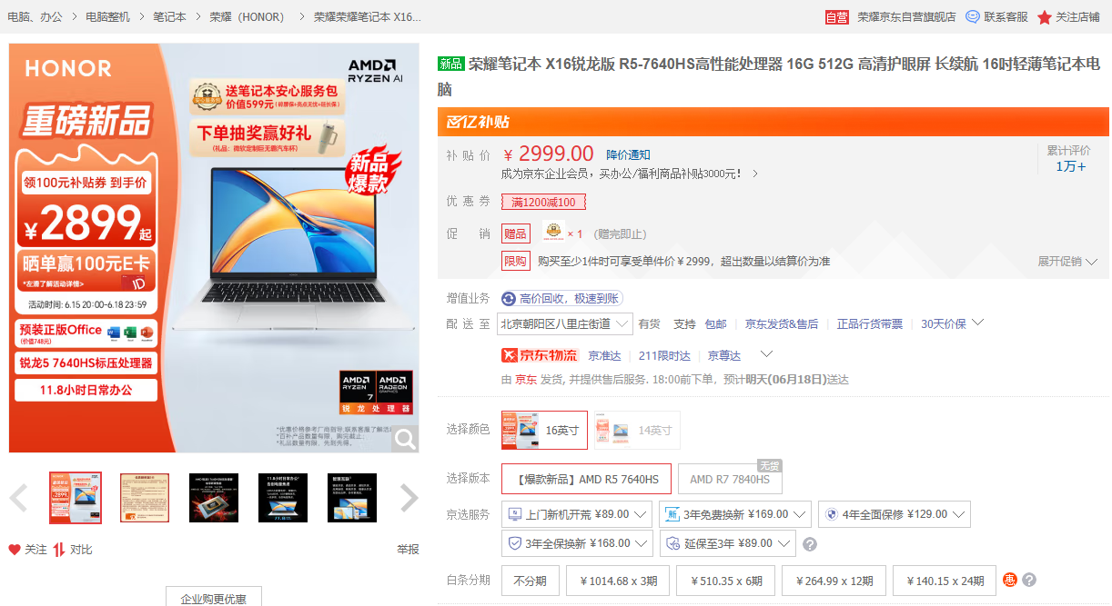Screen dimensions: 1112x606
Task: Choose the 不分期 installment option
Action: pos(530,581)
